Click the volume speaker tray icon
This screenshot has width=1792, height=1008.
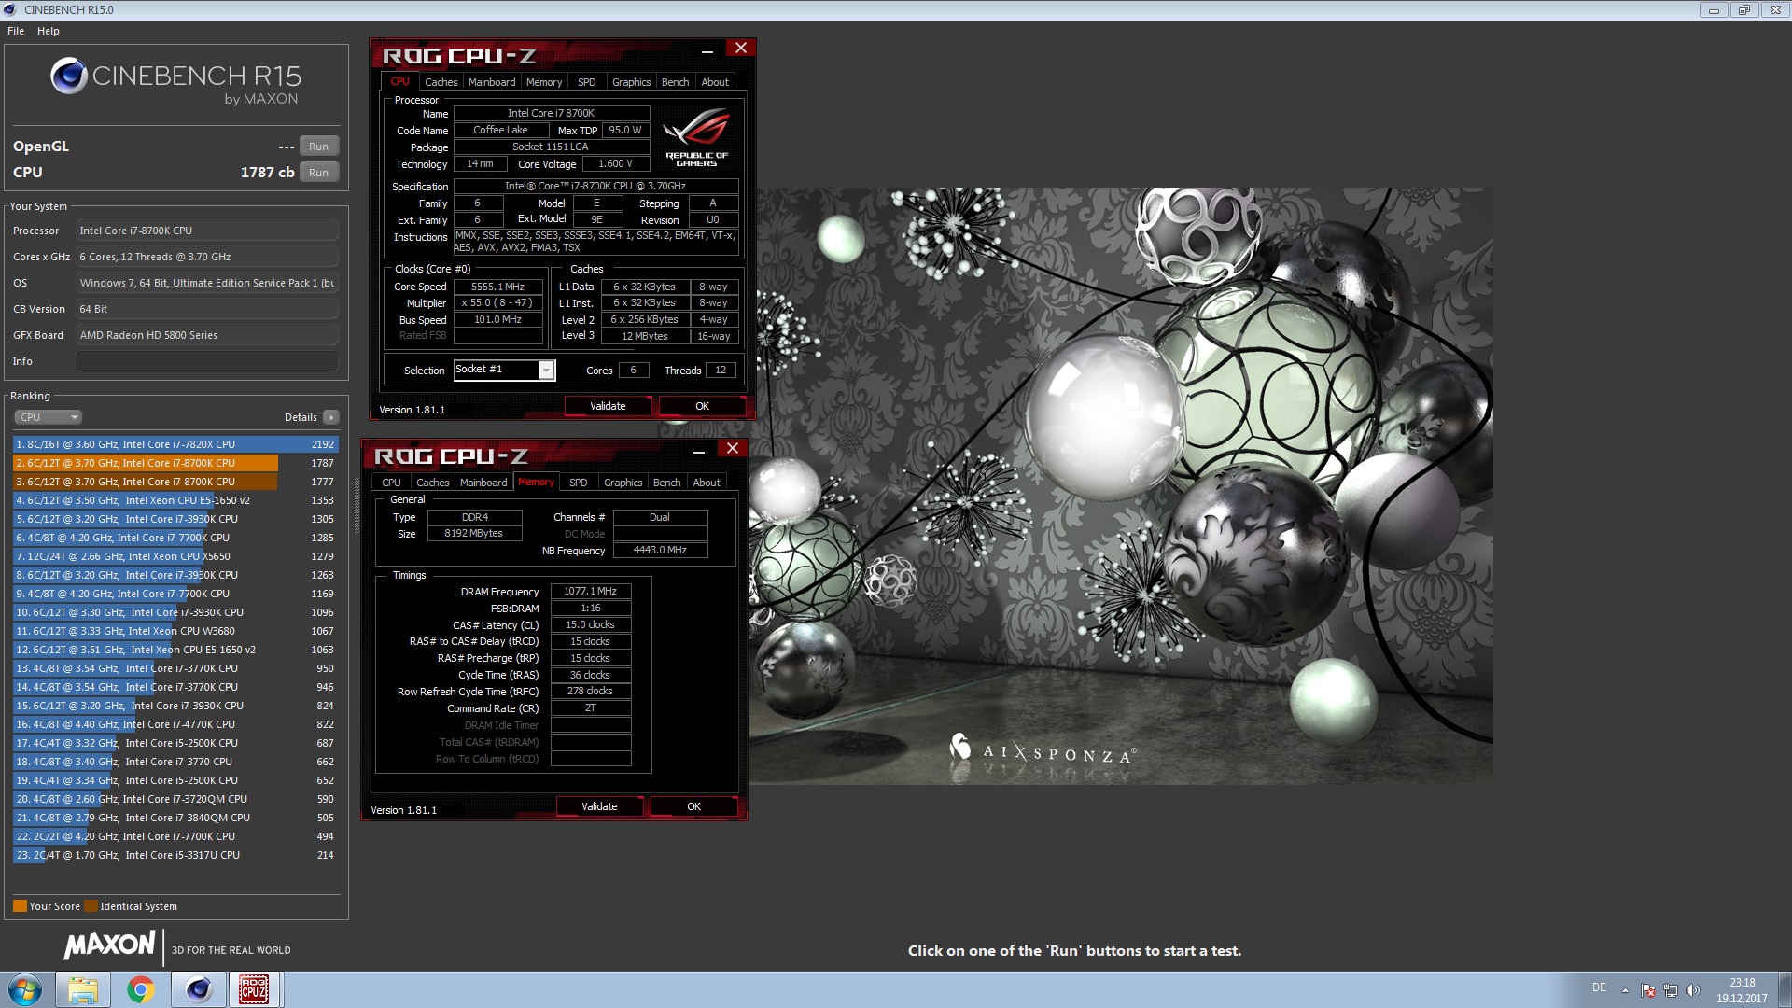tap(1693, 990)
